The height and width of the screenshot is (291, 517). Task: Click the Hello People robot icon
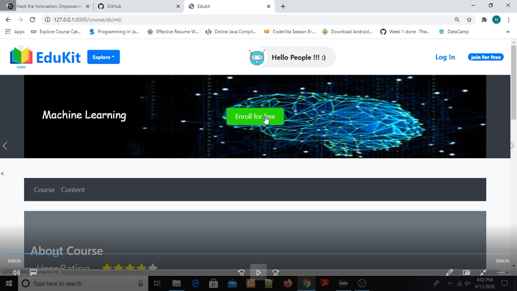point(257,57)
